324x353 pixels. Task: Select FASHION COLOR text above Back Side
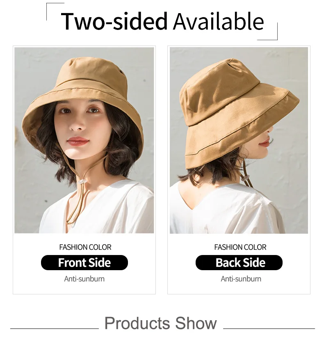240,247
